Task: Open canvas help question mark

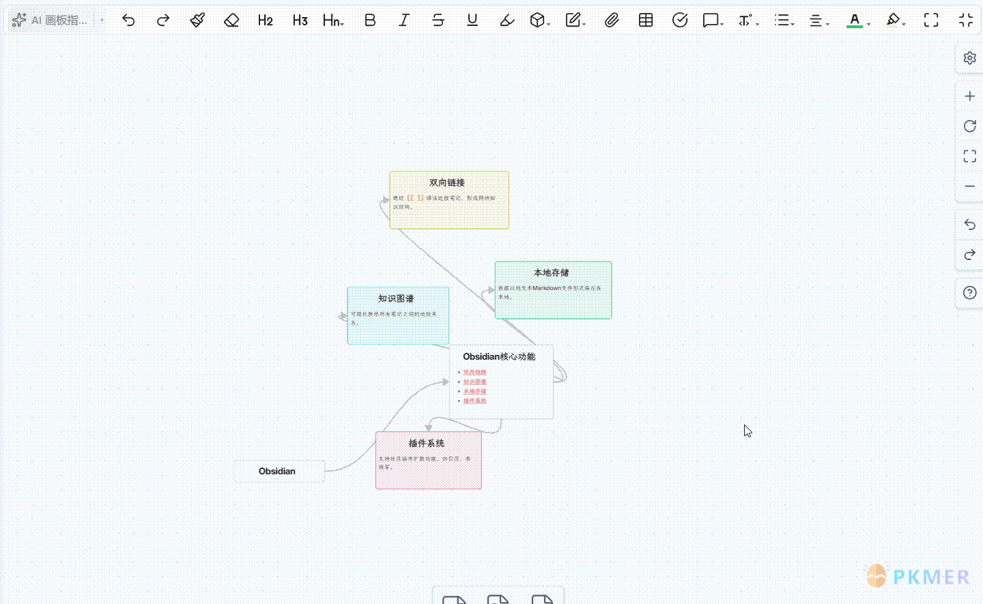Action: [969, 293]
